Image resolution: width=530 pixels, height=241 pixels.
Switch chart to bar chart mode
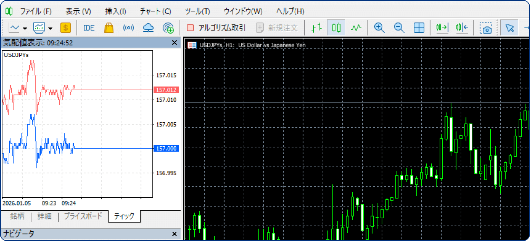317,28
